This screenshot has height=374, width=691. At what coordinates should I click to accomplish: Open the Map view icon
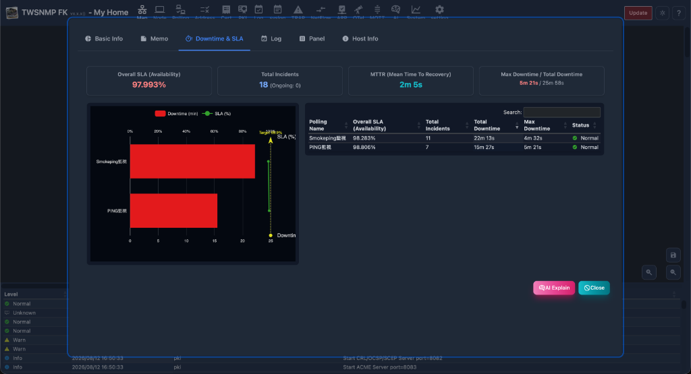click(142, 9)
